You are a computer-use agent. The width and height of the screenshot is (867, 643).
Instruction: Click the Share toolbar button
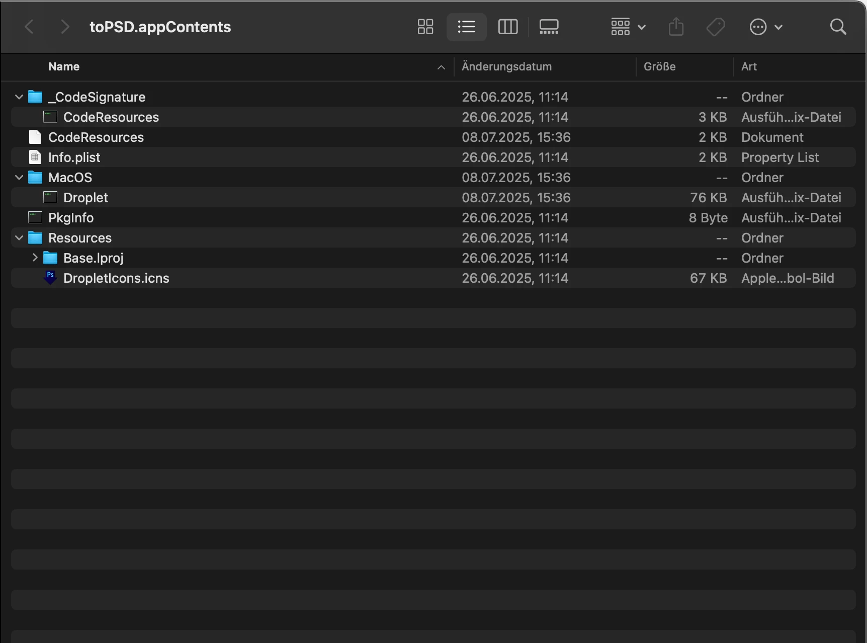tap(676, 27)
